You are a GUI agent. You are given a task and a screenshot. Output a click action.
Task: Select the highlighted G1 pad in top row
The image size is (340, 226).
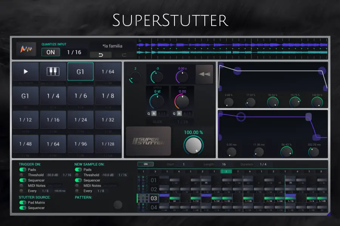click(x=80, y=72)
